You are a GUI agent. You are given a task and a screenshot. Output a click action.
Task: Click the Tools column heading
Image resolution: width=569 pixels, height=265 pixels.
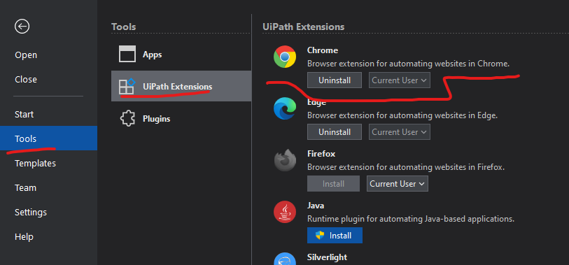click(123, 27)
